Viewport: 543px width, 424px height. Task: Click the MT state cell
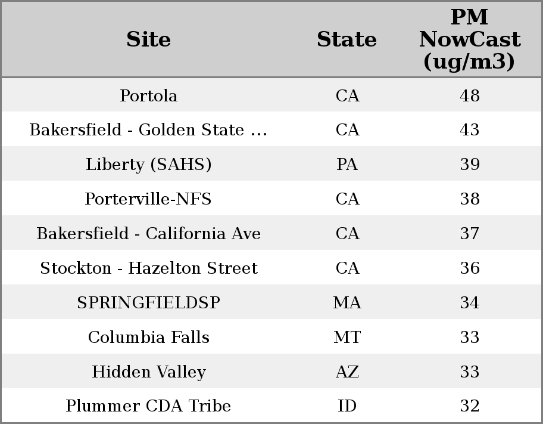[x=347, y=337]
